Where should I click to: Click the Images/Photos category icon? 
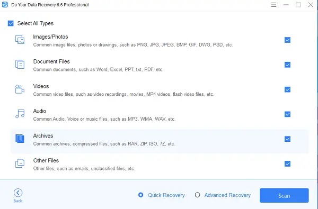[x=20, y=40]
